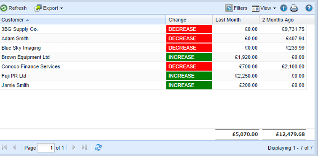Screen dimensions: 318x156
Task: Go to last page icon
Action: pos(84,148)
